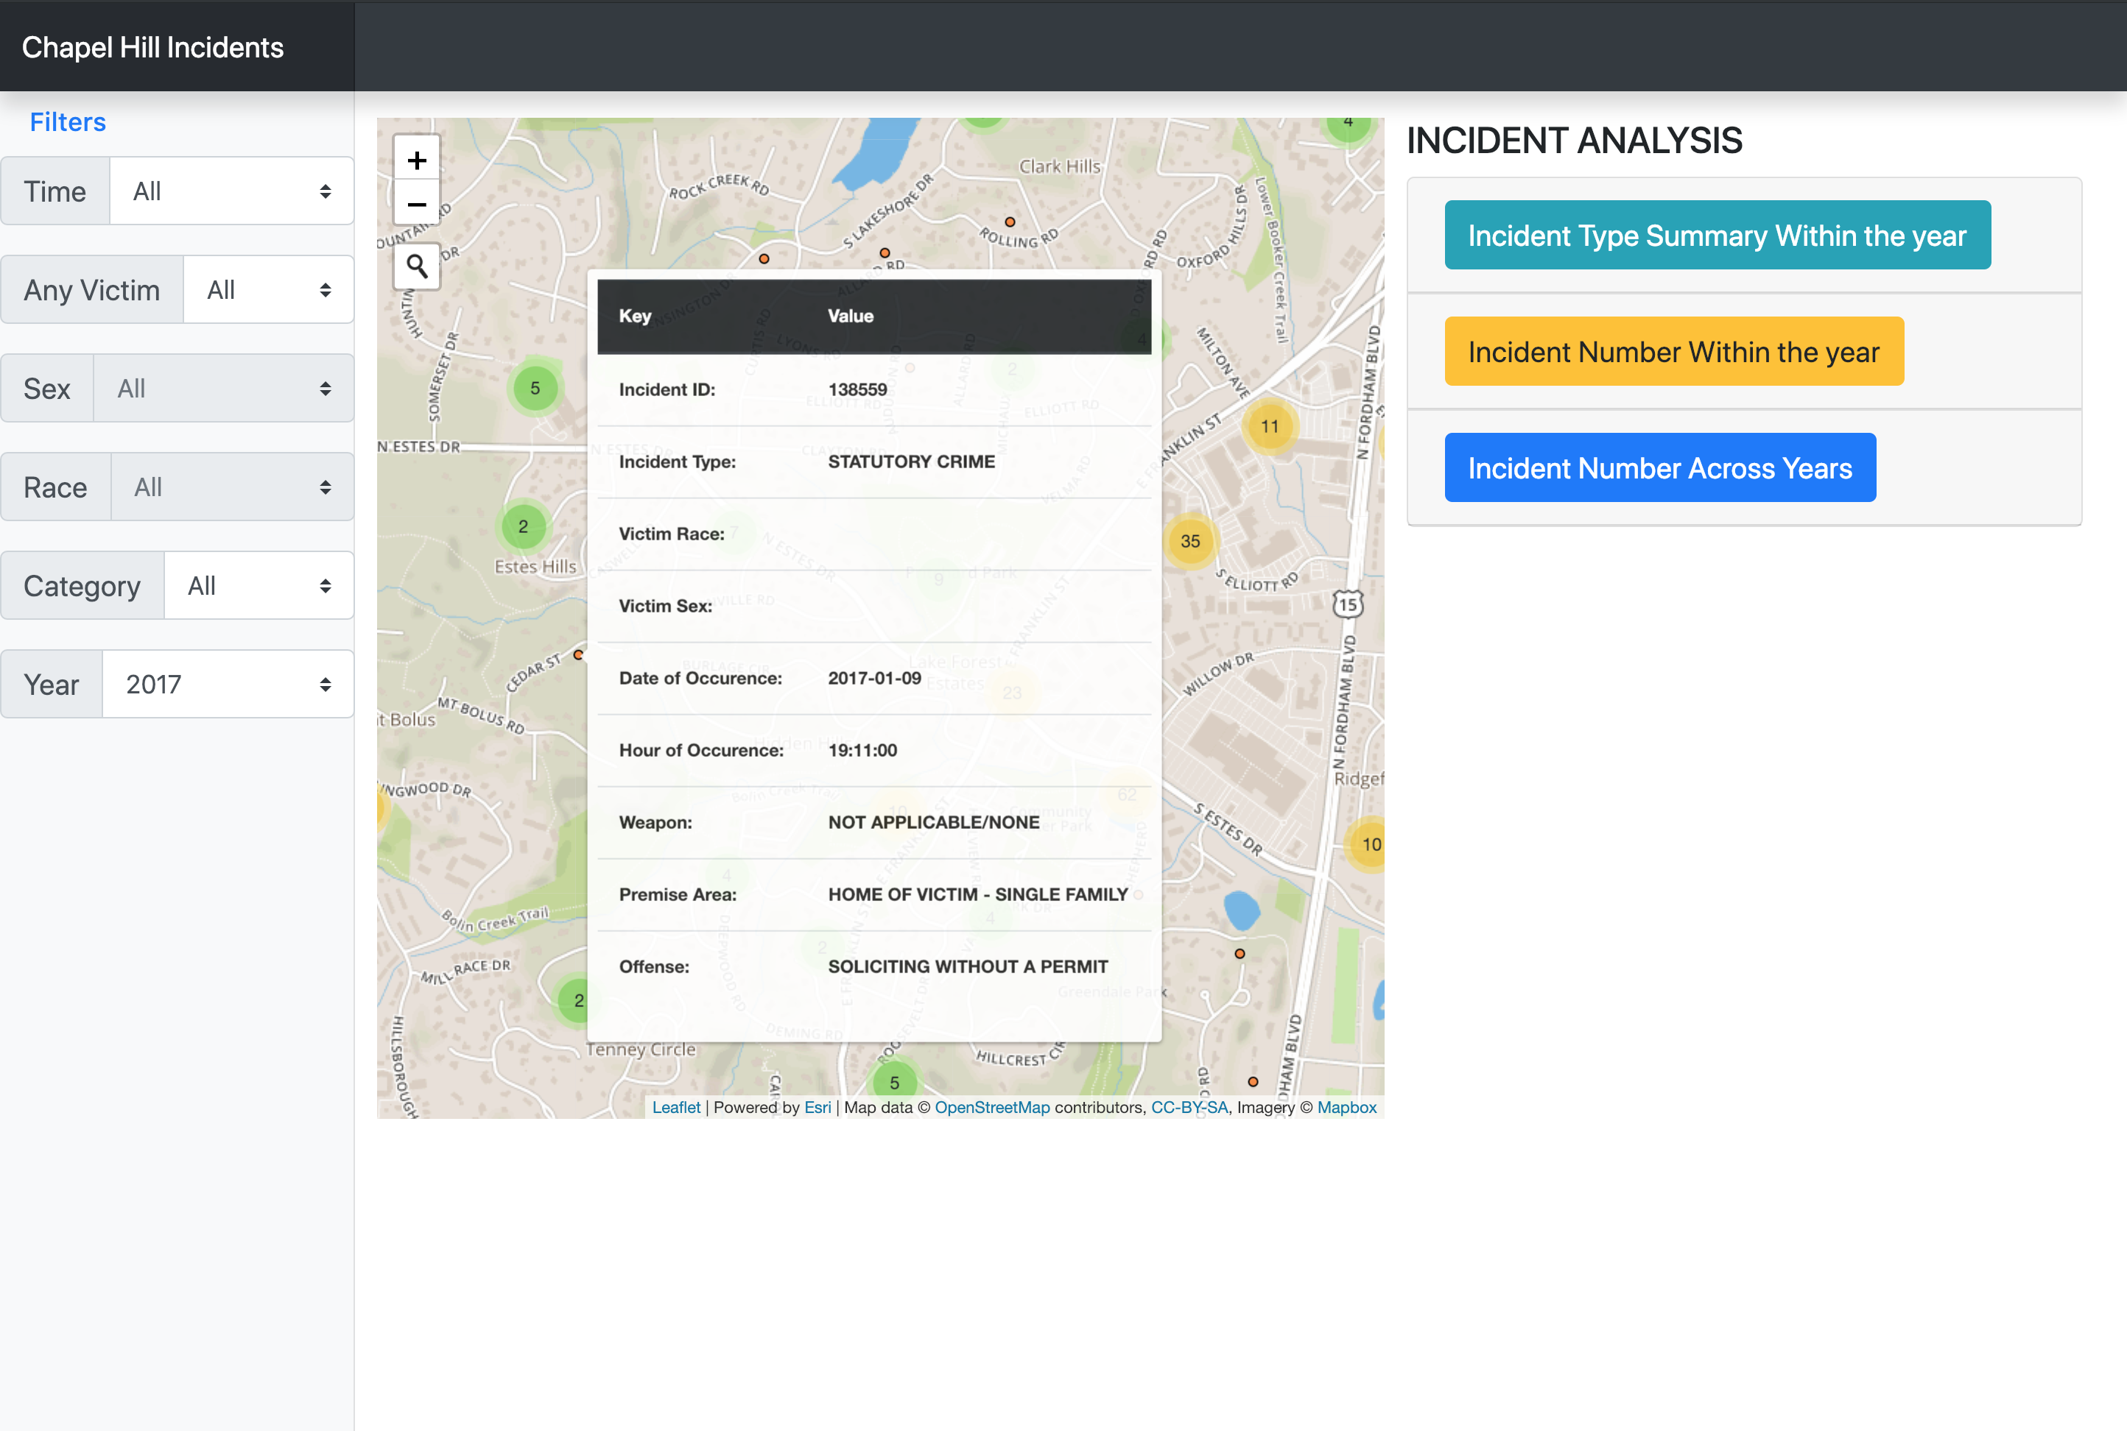
Task: Click Incident Type Summary Within the year
Action: point(1717,235)
